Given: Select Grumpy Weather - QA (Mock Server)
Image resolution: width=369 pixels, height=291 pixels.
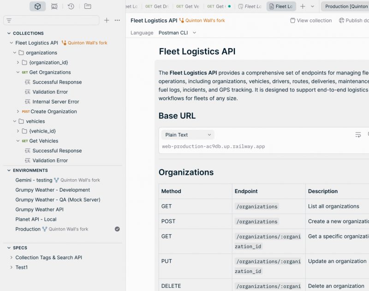Looking at the screenshot, I should coord(58,200).
